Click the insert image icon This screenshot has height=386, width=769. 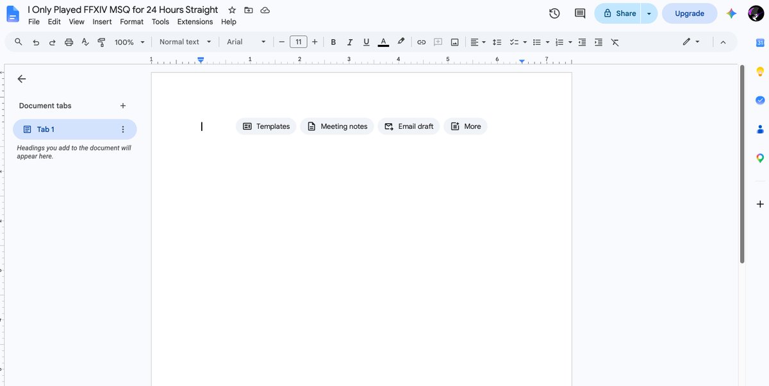coord(454,42)
